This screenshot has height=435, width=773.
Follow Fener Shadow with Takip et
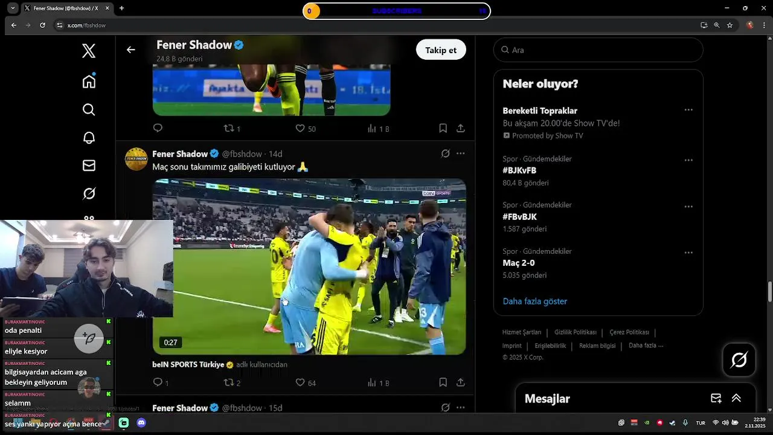tap(441, 50)
